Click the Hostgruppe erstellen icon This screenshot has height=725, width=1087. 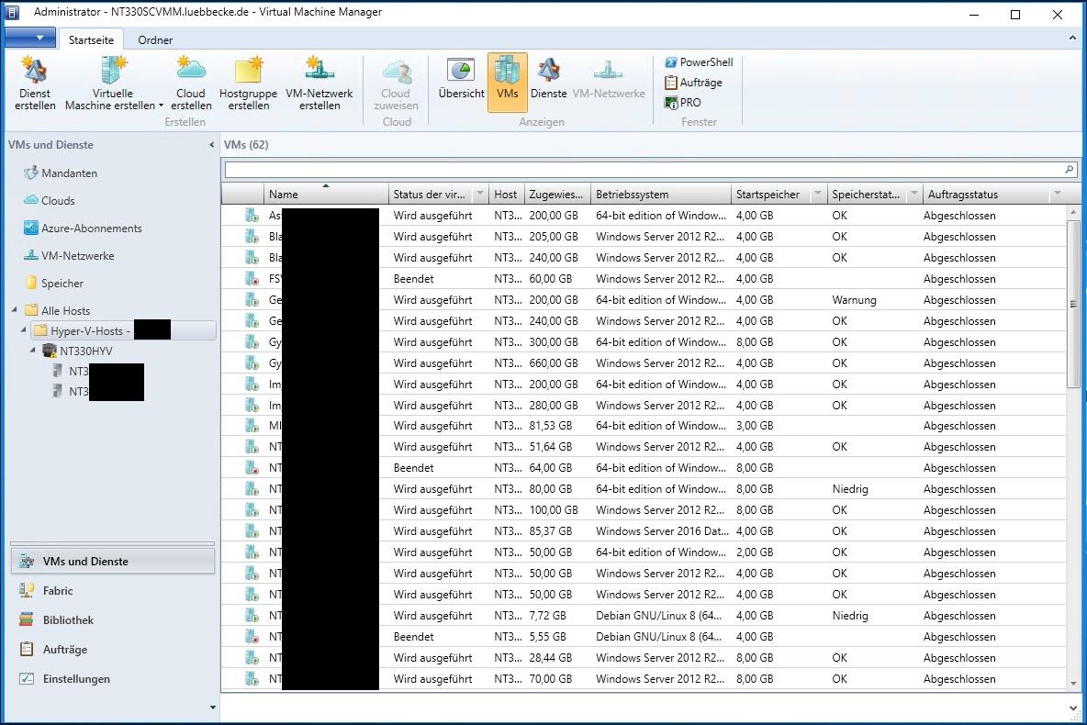248,83
